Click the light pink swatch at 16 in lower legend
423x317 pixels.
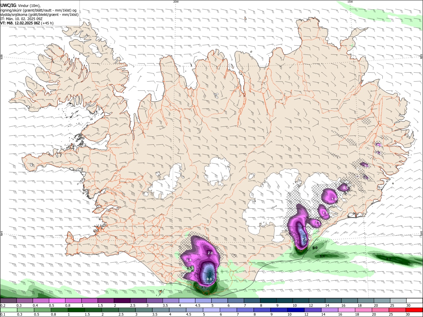coord(346,310)
